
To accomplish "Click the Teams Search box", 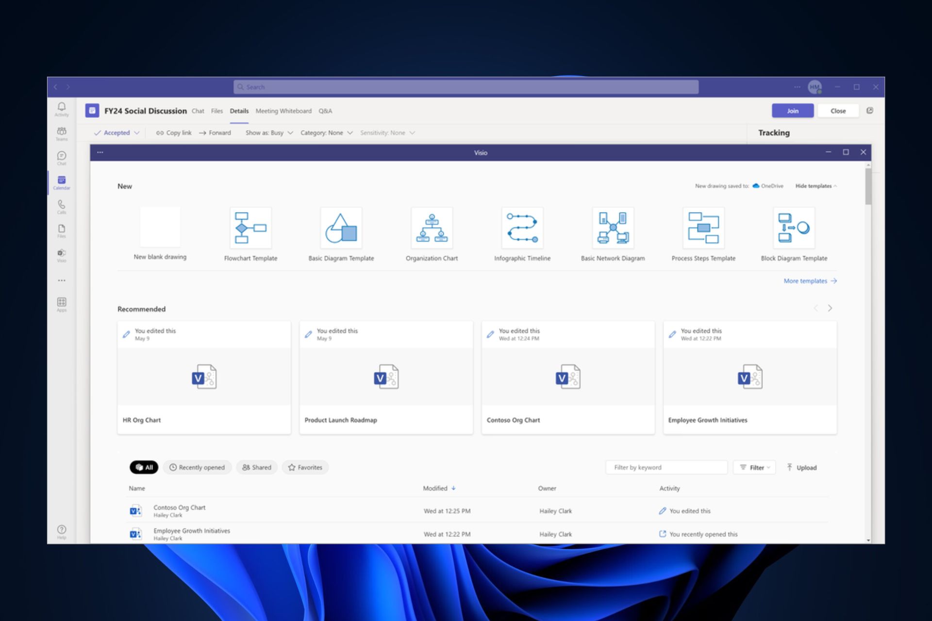I will tap(466, 87).
